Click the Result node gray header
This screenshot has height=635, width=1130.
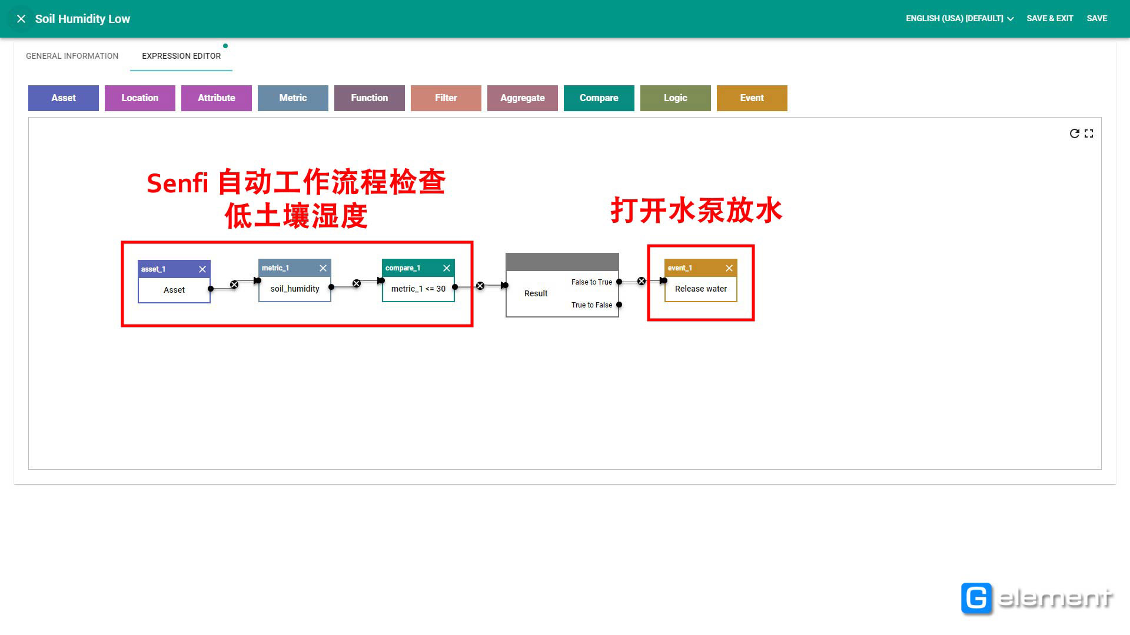(562, 262)
